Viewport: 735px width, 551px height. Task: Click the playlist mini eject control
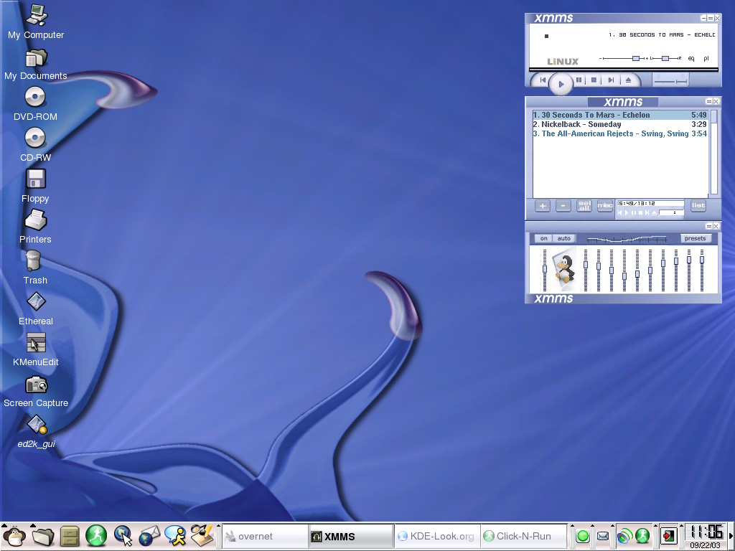(655, 212)
